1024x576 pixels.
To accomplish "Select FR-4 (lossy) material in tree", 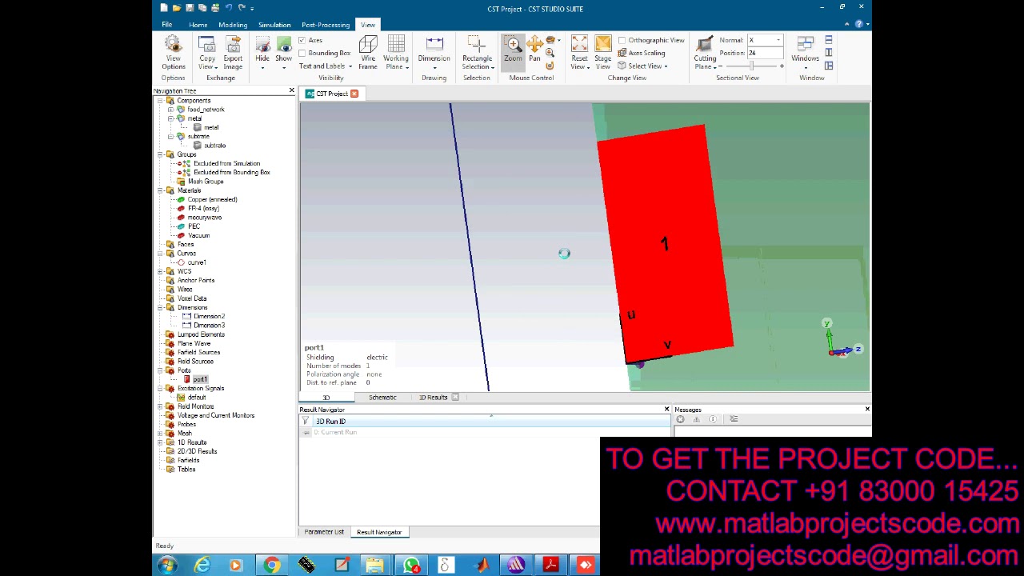I will pos(203,209).
